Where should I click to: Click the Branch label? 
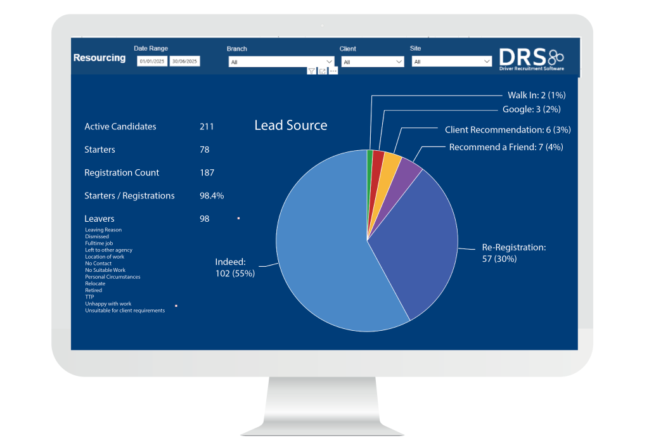pyautogui.click(x=237, y=49)
